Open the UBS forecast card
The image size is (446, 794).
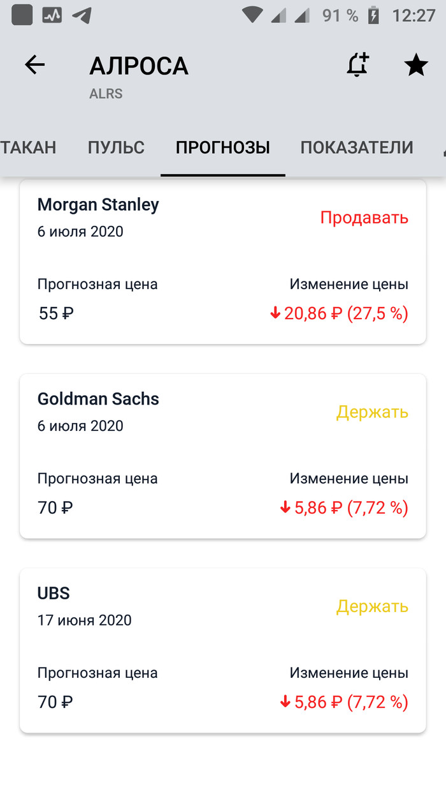(x=223, y=650)
